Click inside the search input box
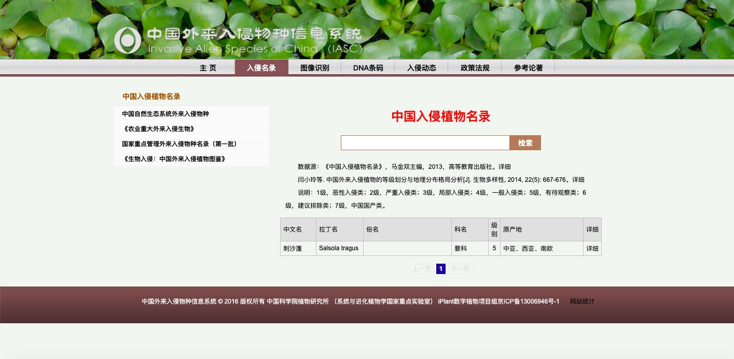 [x=425, y=142]
